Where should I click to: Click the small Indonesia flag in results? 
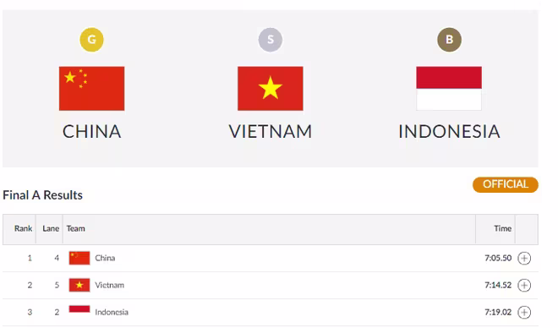(x=79, y=309)
